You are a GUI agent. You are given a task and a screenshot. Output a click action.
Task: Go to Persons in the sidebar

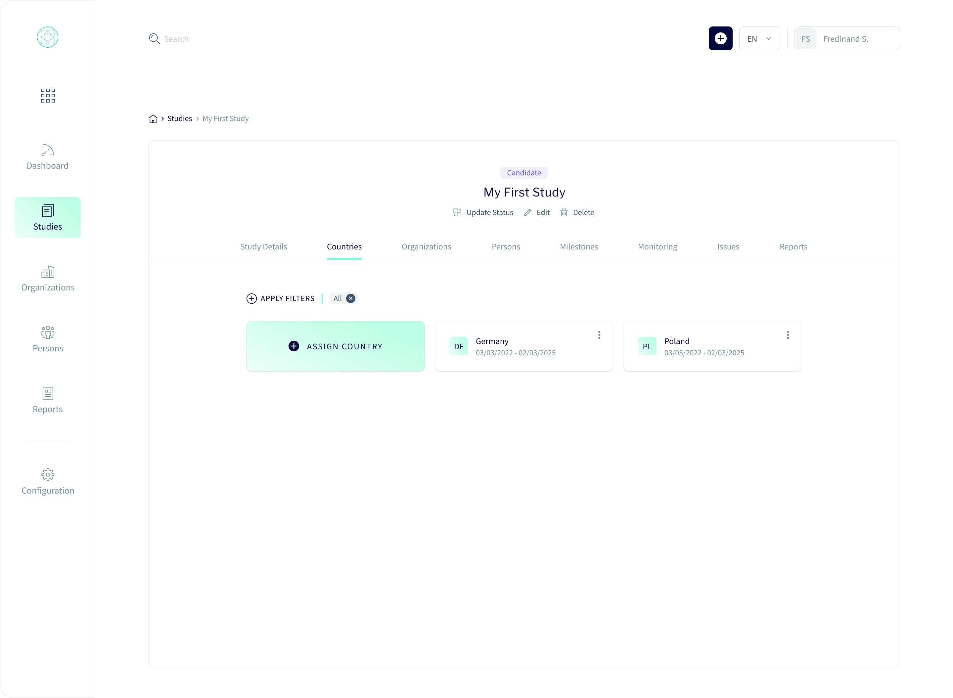coord(48,340)
